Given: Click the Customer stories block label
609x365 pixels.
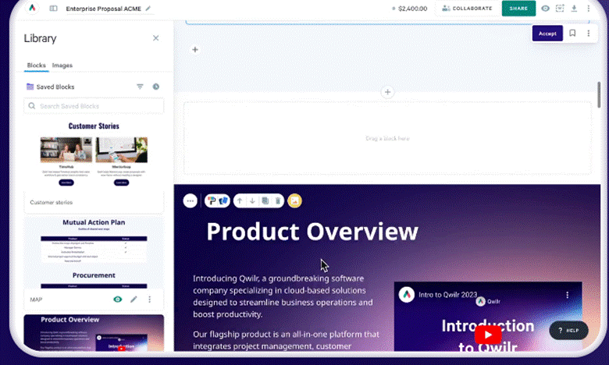Looking at the screenshot, I should point(52,202).
